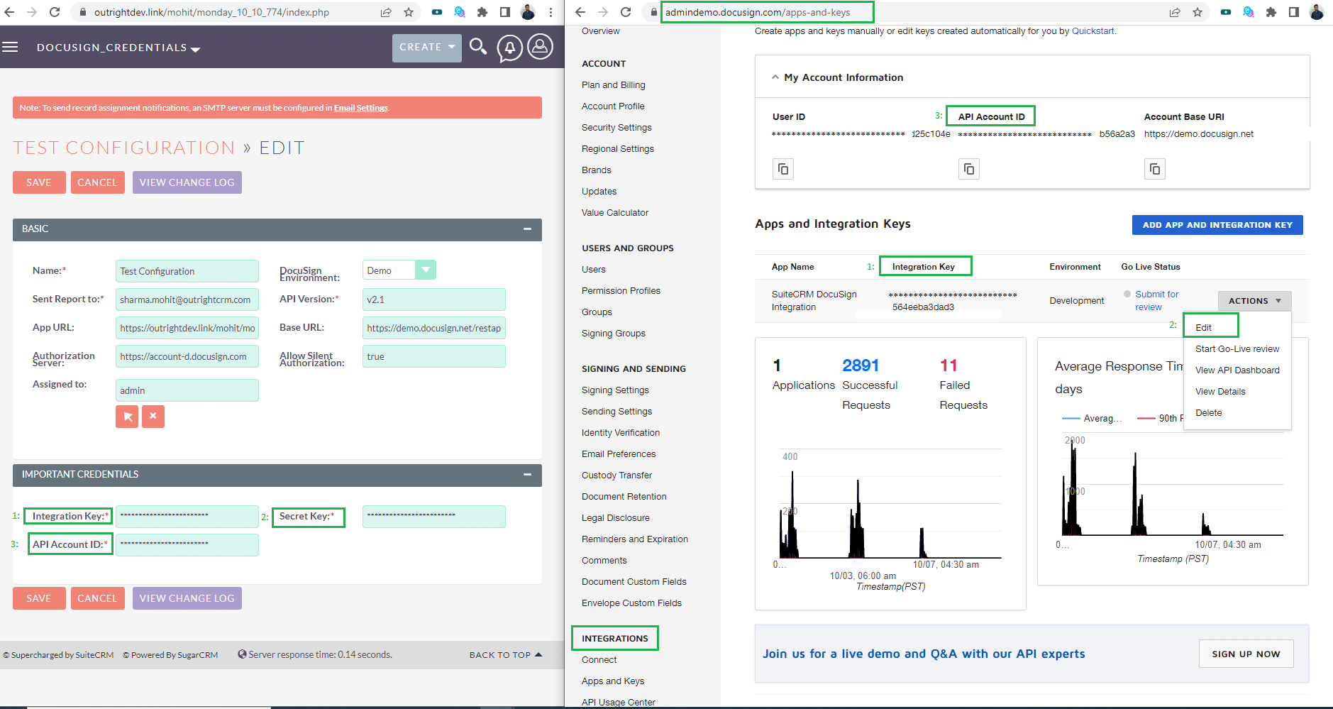Screen dimensions: 1333x709
Task: Click the DocuSign address bar URL
Action: (x=758, y=12)
